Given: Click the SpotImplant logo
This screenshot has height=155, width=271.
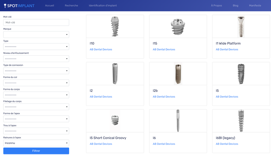Looking at the screenshot, I should (x=19, y=6).
